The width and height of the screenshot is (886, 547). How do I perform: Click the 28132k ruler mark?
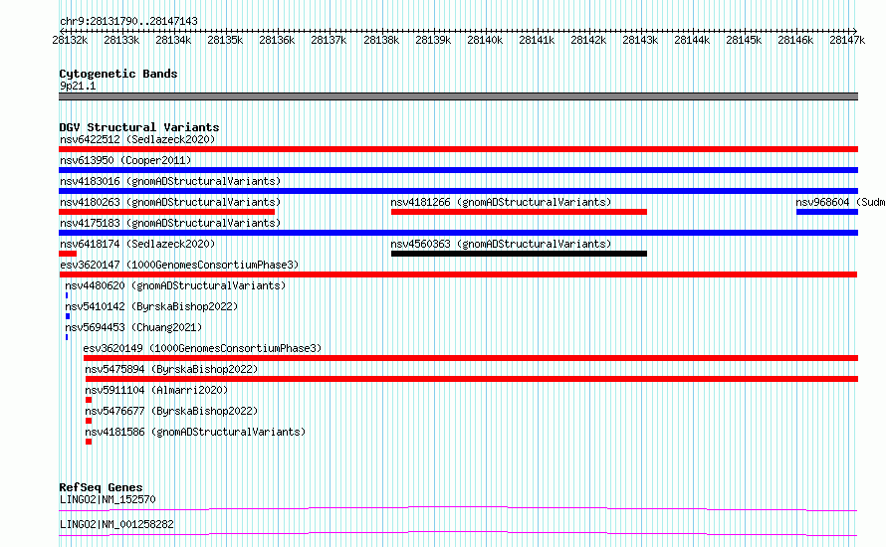click(x=70, y=40)
